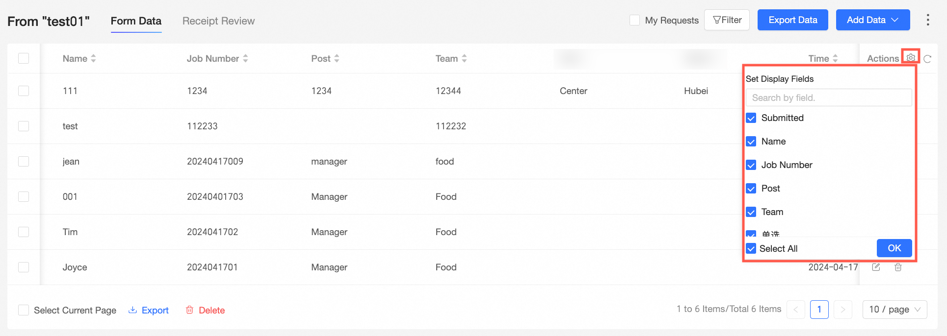
Task: Select the row for test
Action: [24, 126]
